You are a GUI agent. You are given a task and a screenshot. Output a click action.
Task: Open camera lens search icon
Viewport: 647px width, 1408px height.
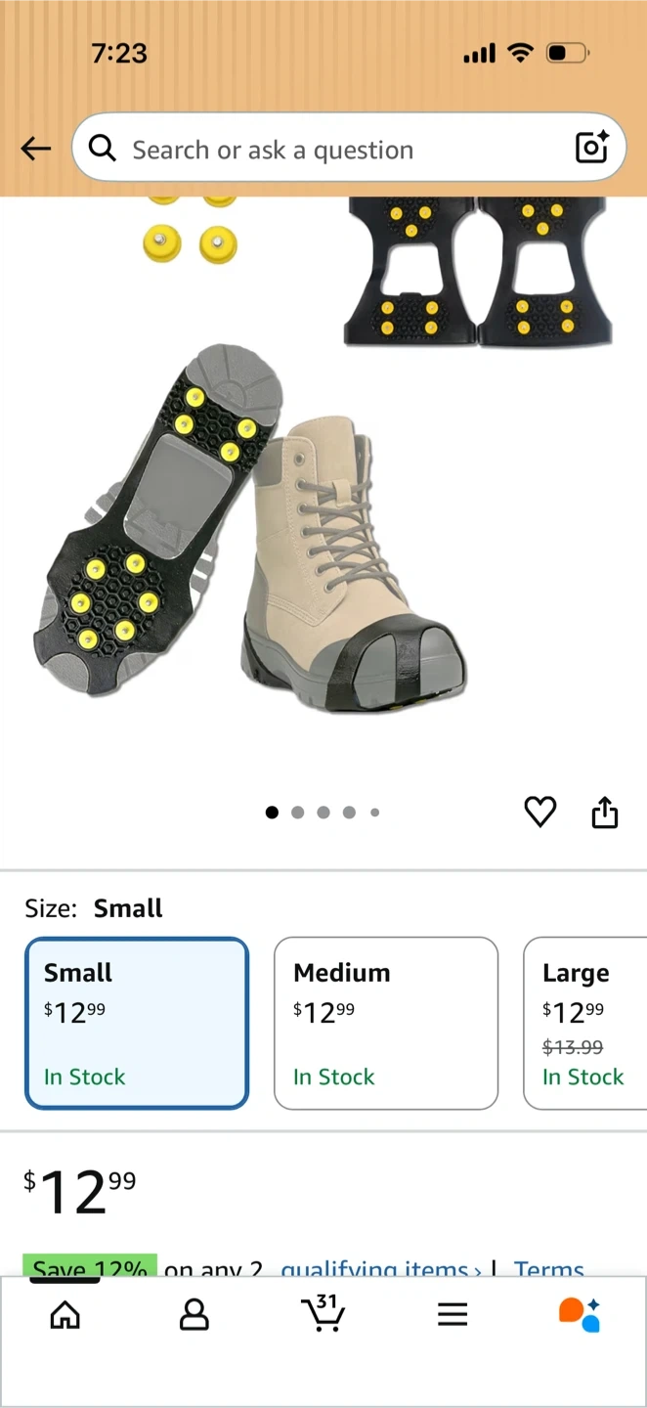[x=592, y=148]
